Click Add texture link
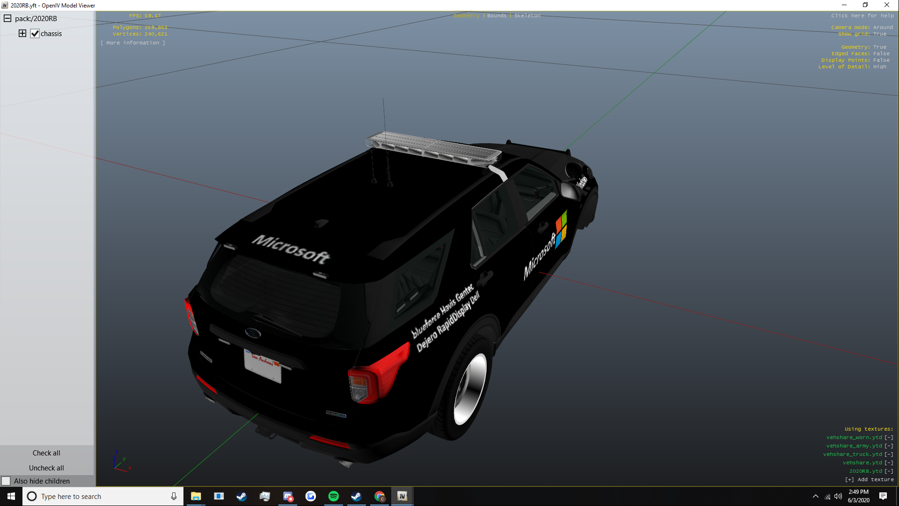Screen dimensions: 899x506 870,480
